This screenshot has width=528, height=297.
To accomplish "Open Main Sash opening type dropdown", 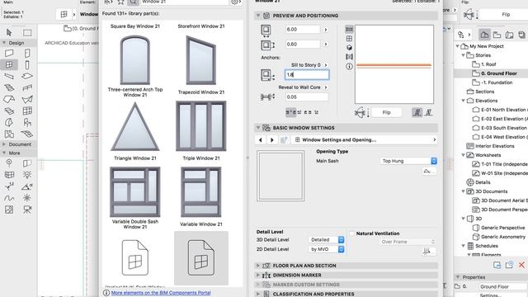I will coord(408,161).
